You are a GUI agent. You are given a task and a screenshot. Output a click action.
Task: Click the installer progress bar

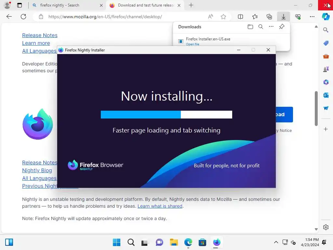166,115
